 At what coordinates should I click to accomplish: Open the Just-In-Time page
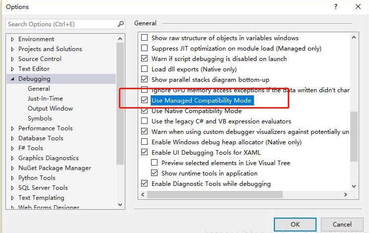[x=45, y=99]
